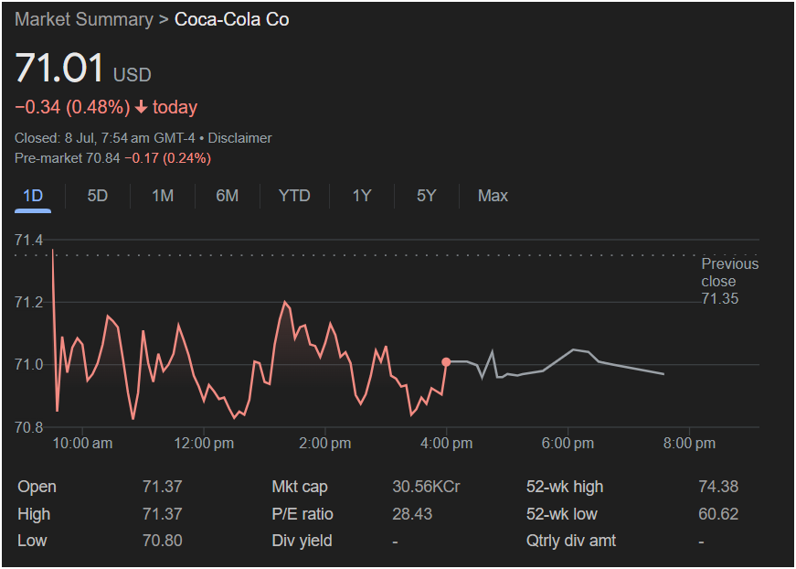The image size is (796, 569).
Task: Click the −0.34 (0.48%) change value
Action: coord(72,108)
